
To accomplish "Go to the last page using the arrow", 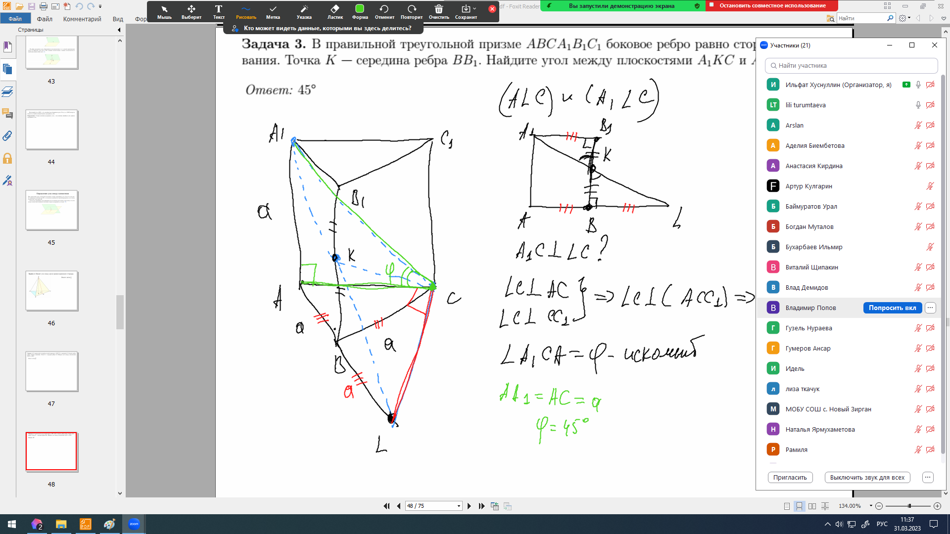I will (x=481, y=506).
